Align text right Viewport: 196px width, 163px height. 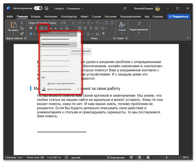tap(91, 28)
